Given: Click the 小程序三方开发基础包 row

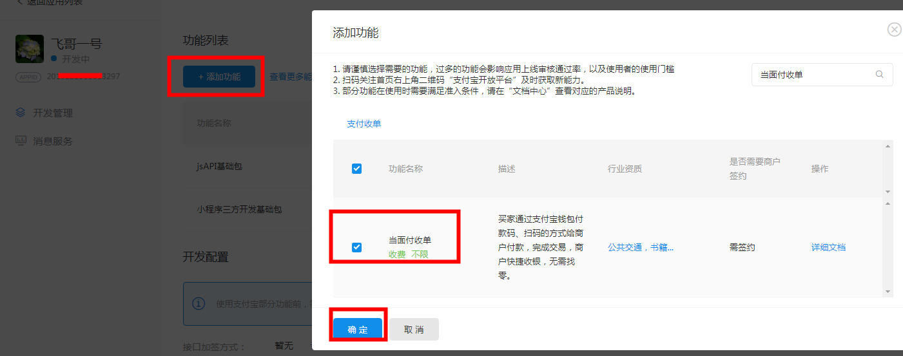Looking at the screenshot, I should pyautogui.click(x=248, y=209).
